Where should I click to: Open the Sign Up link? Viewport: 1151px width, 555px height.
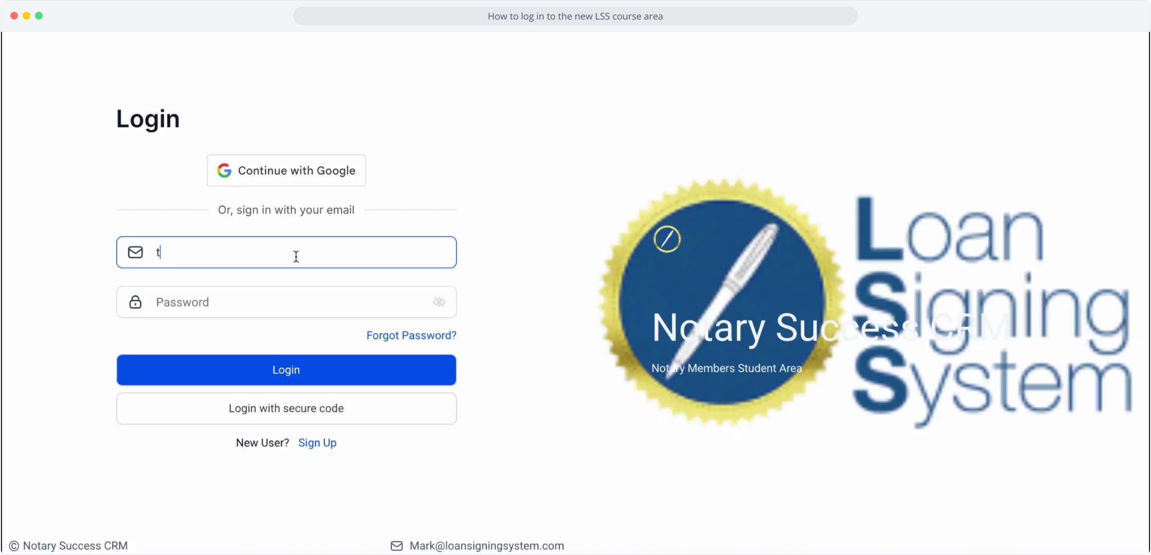click(317, 443)
